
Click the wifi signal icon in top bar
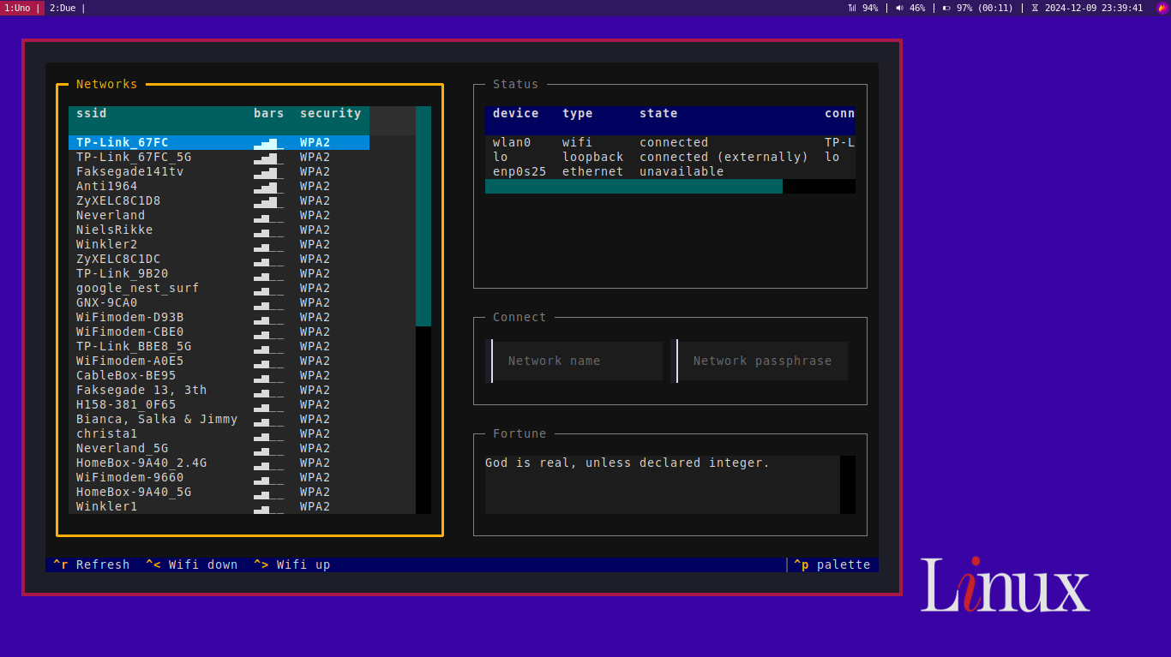[852, 8]
